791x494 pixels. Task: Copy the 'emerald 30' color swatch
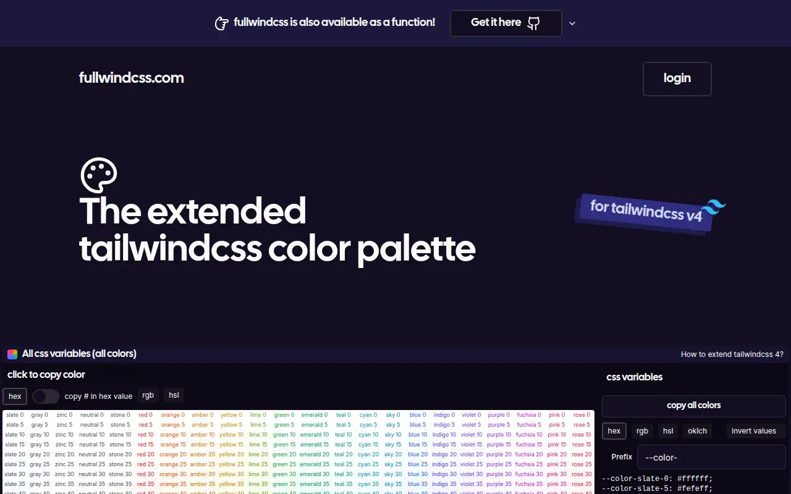click(315, 474)
